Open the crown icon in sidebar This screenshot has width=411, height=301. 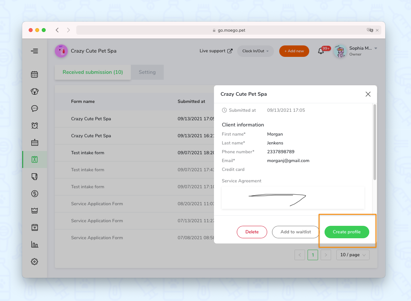pos(35,210)
